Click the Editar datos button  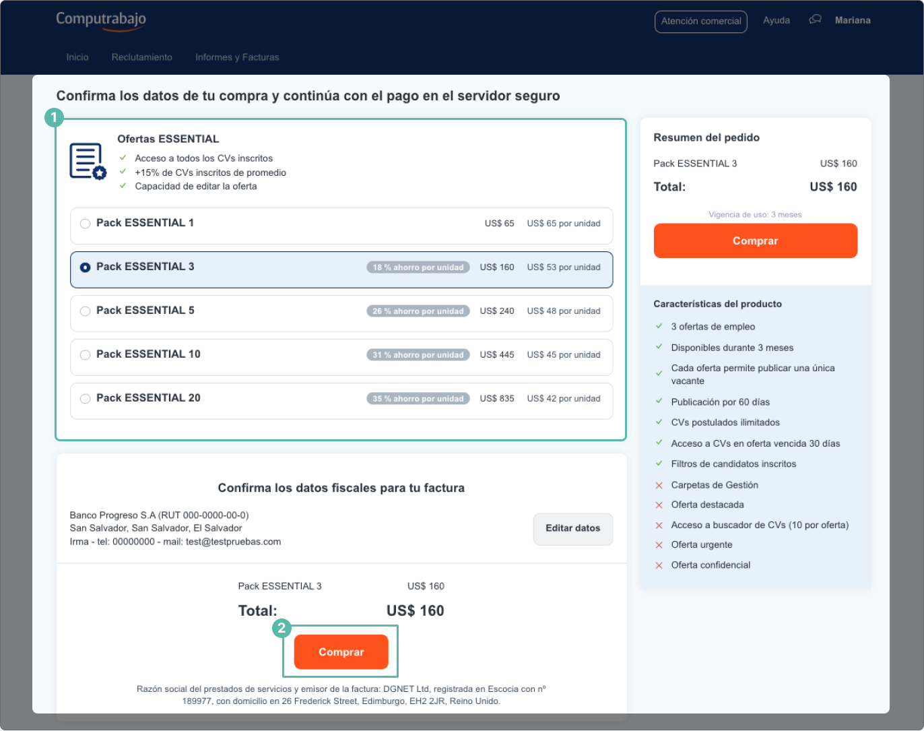[573, 529]
